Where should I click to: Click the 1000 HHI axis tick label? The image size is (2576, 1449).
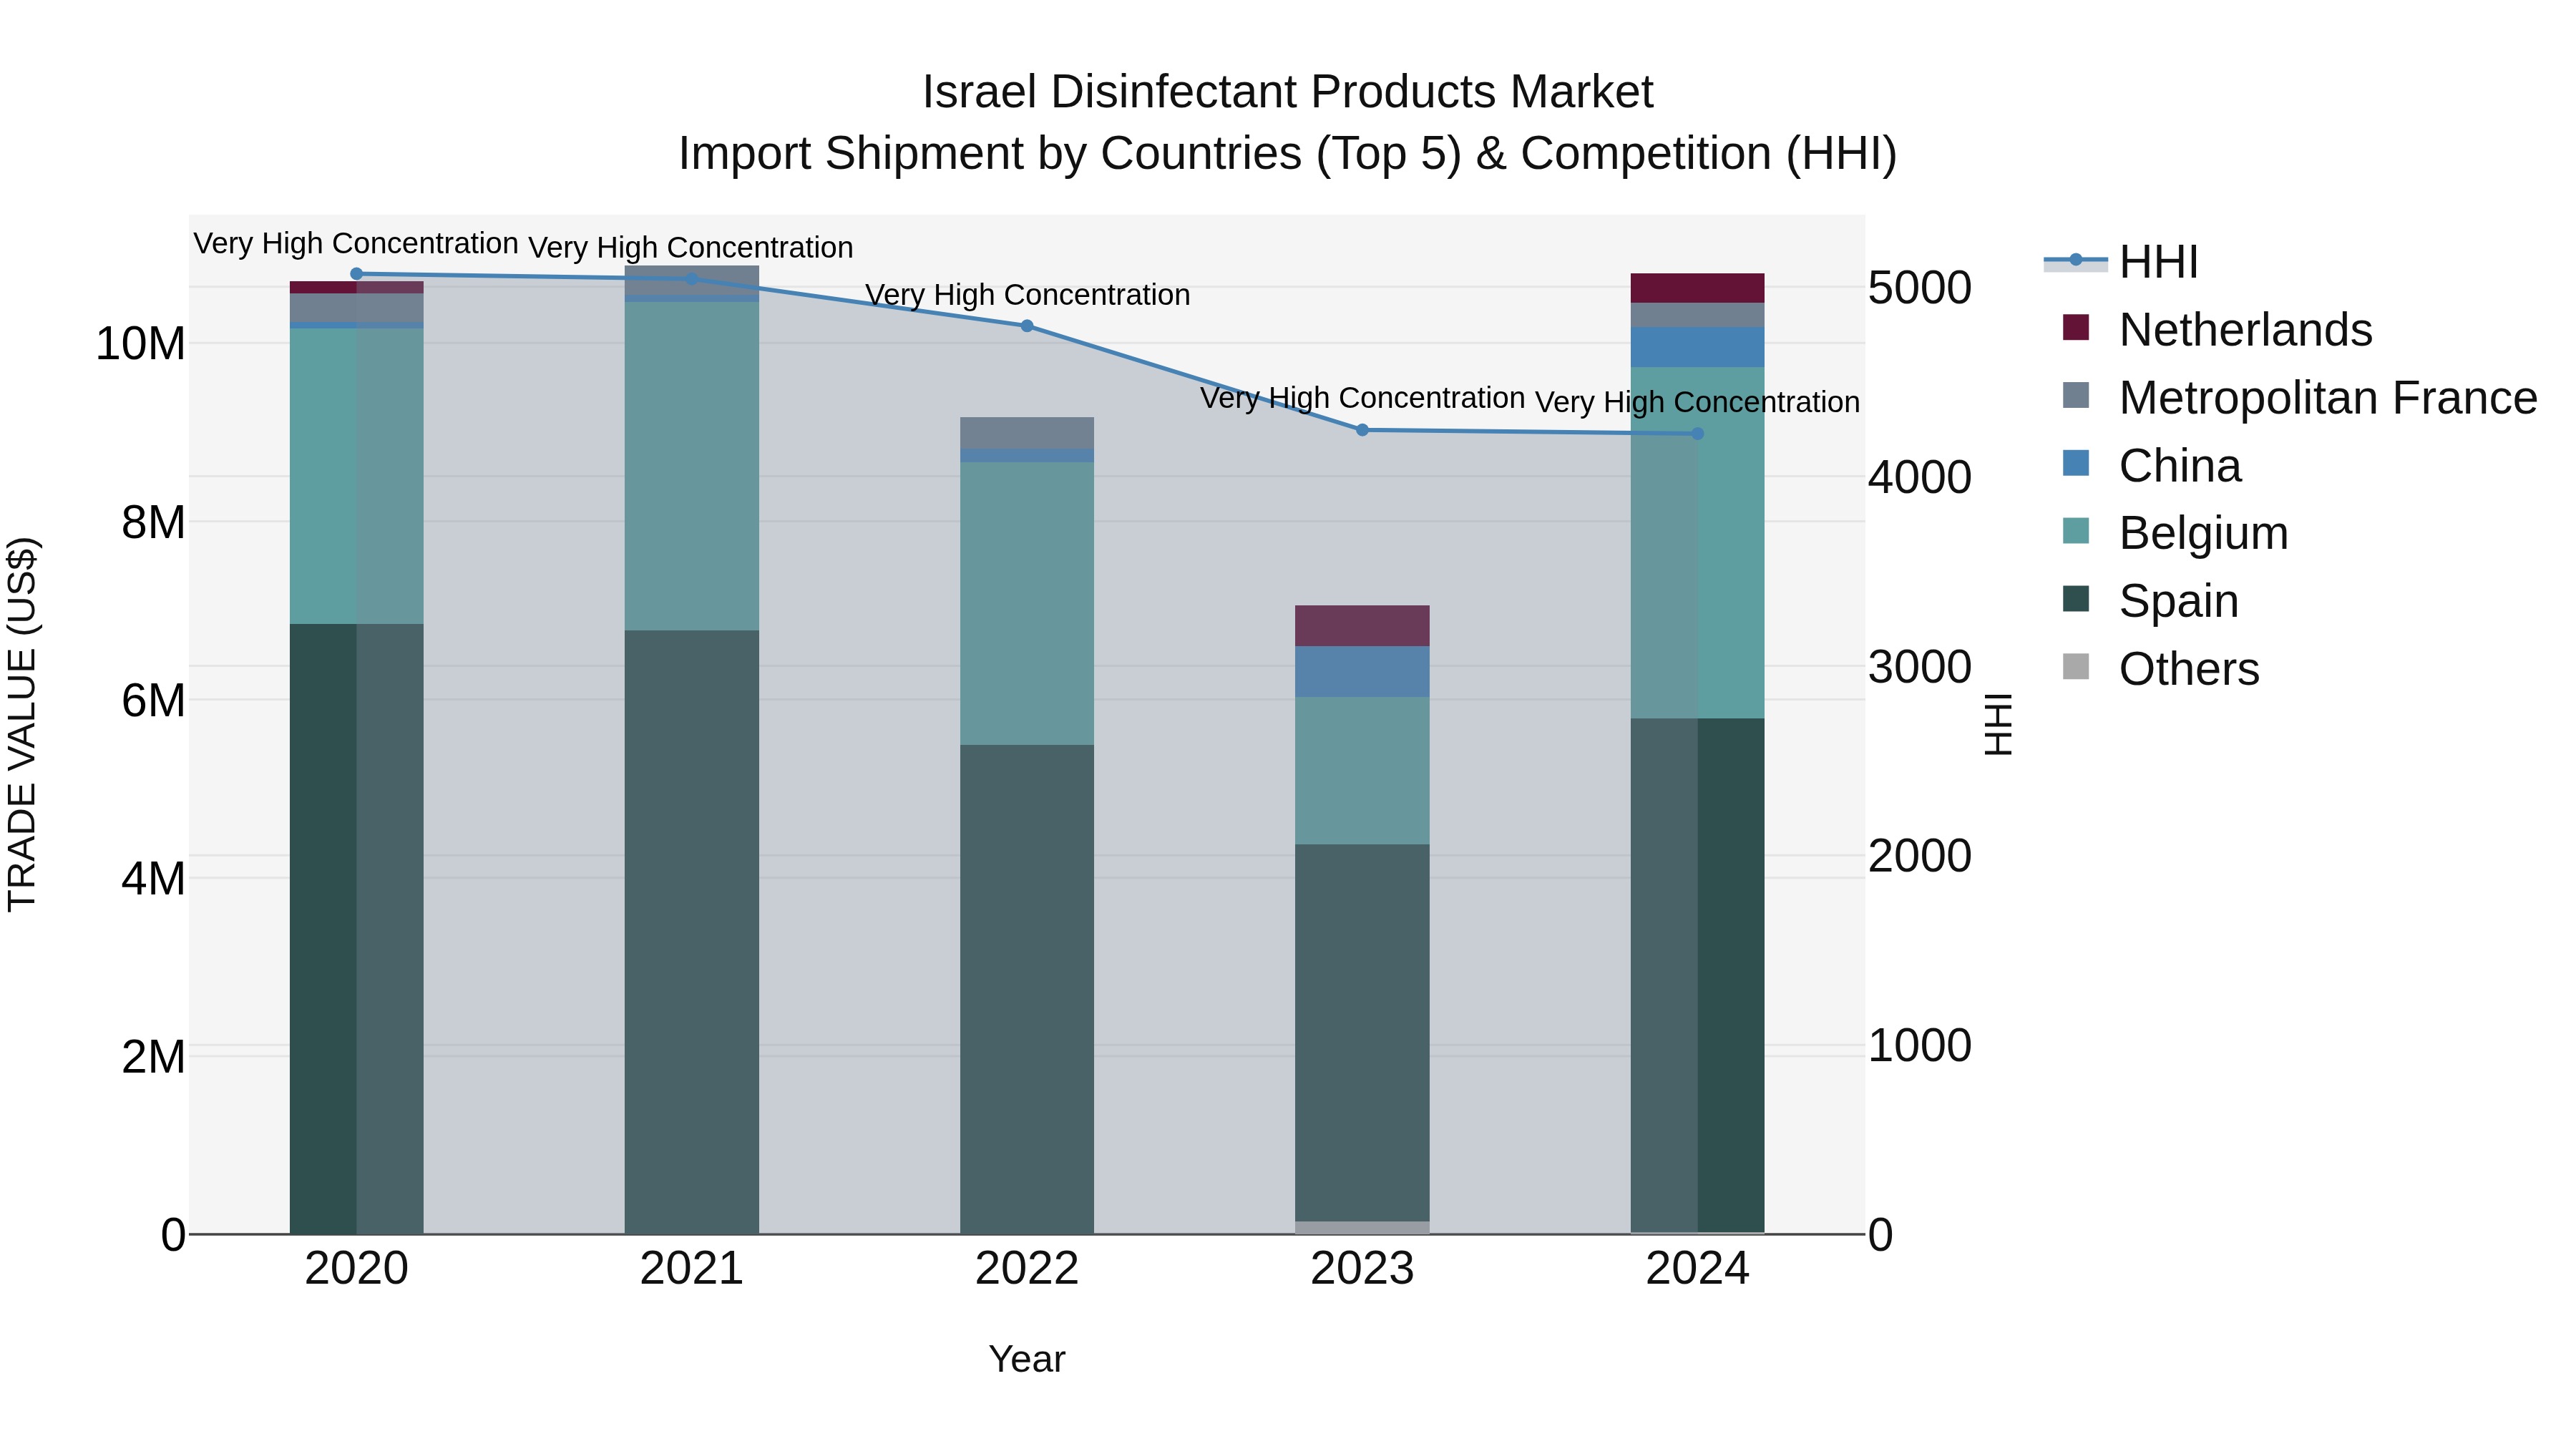tap(1920, 1046)
